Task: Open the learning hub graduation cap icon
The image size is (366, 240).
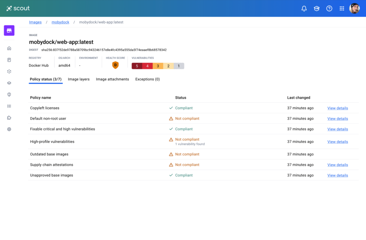Action: (x=317, y=8)
